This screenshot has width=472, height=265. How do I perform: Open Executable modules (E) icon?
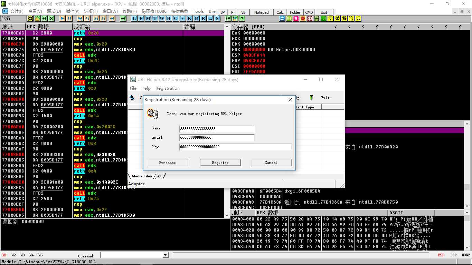pos(141,19)
